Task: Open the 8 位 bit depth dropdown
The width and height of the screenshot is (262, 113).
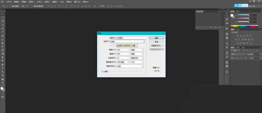Action: click(137, 62)
